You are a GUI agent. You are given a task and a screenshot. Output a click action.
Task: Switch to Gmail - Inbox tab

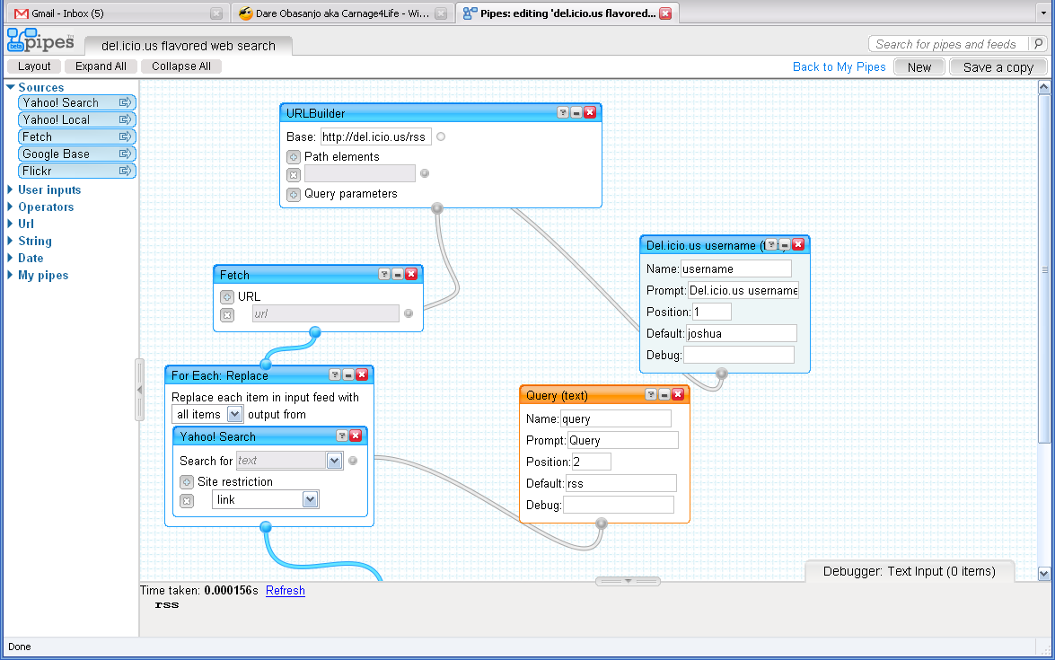[x=118, y=13]
